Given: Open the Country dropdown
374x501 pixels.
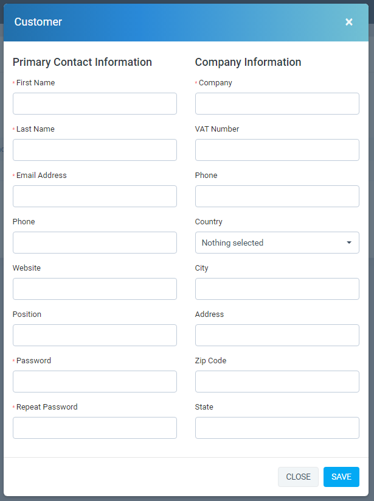Looking at the screenshot, I should click(277, 243).
